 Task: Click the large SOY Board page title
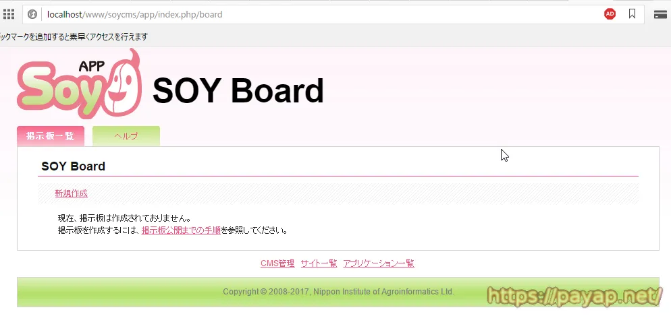coord(238,91)
